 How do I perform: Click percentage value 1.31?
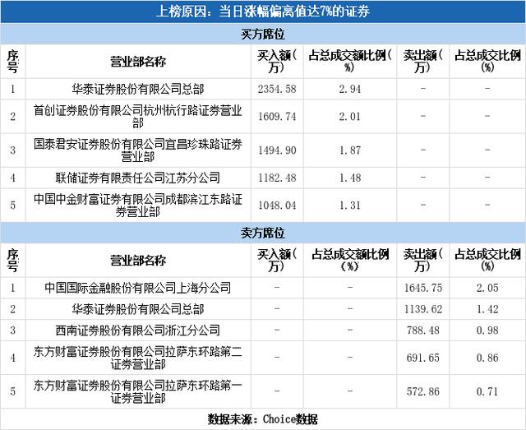click(x=350, y=205)
